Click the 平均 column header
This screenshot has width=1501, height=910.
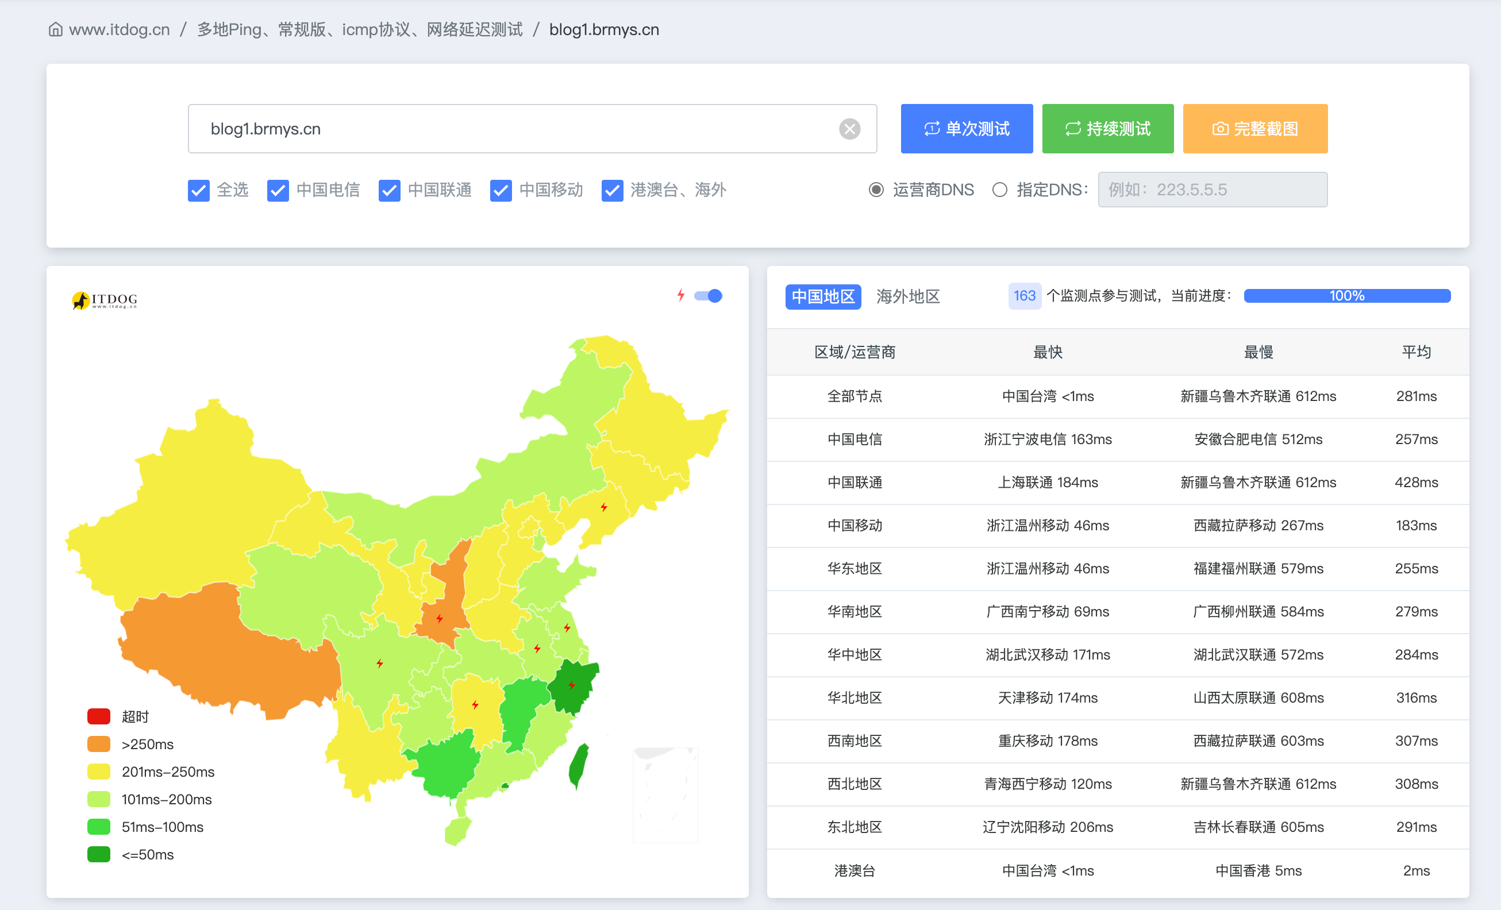[1417, 352]
